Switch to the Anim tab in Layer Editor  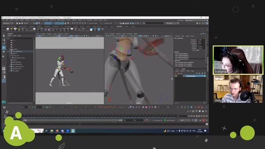tap(183, 69)
